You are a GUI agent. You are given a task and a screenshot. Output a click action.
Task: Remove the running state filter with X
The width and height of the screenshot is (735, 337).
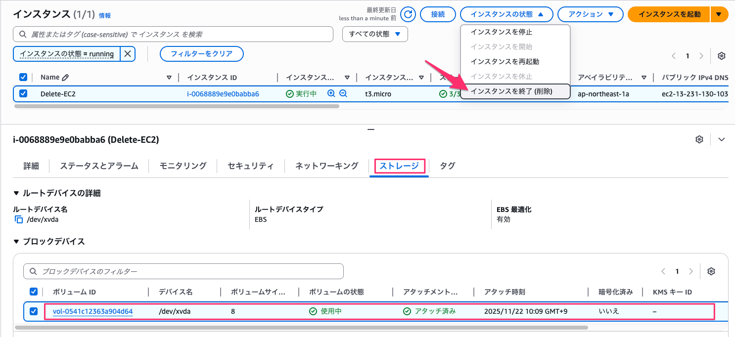tap(127, 54)
